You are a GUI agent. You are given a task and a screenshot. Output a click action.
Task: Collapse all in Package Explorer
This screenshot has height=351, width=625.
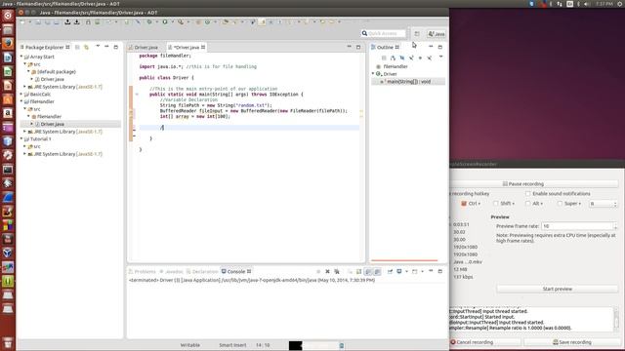[78, 47]
